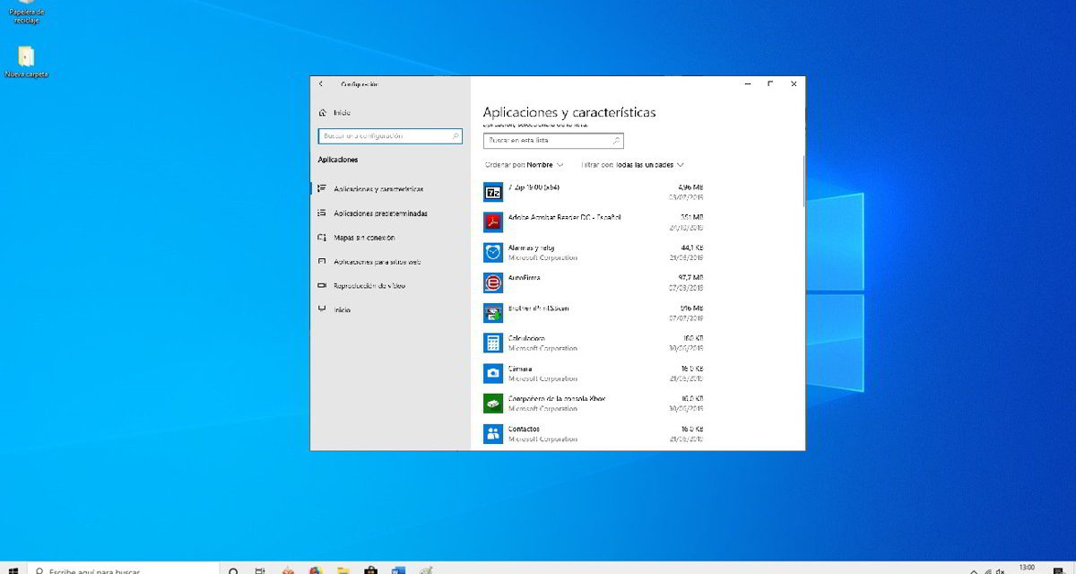This screenshot has height=574, width=1076.
Task: Select the 7-Zip 19.00 (x64) app icon
Action: coord(493,193)
